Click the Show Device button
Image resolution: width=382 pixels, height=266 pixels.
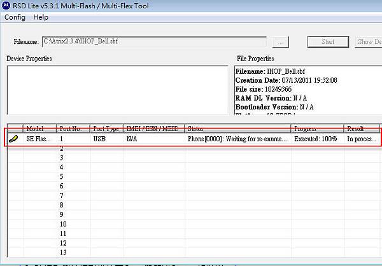point(369,42)
